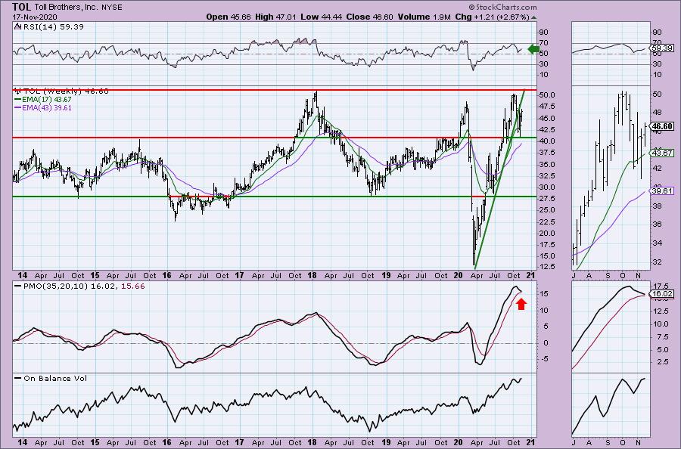Click the 59.39 RSI value tag on right axis
Image resolution: width=681 pixels, height=449 pixels.
663,48
